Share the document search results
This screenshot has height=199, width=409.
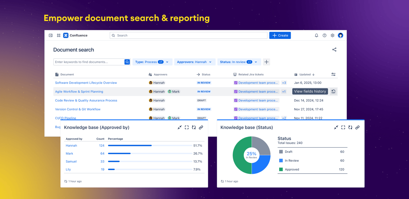[334, 50]
